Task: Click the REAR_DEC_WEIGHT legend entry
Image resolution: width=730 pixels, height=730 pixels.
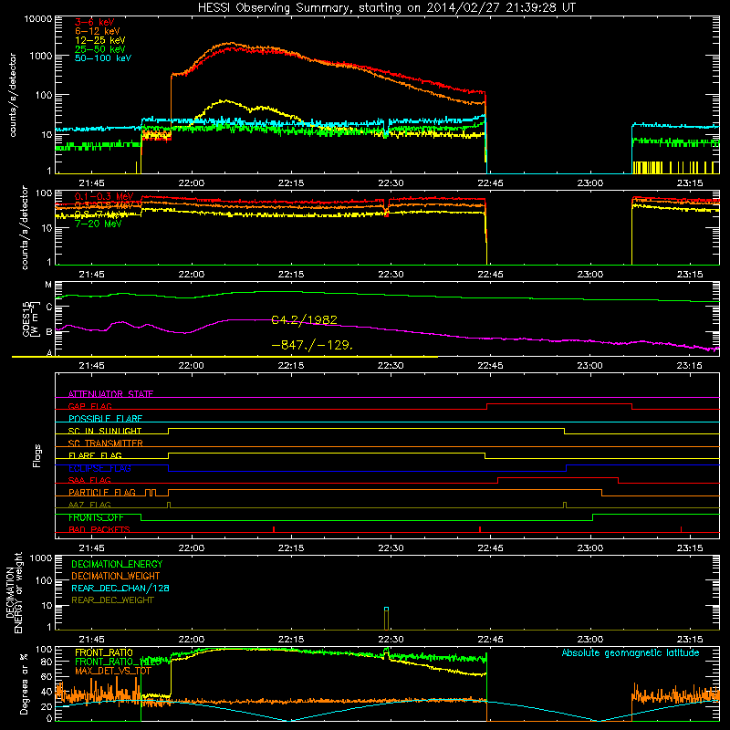Action: click(112, 600)
